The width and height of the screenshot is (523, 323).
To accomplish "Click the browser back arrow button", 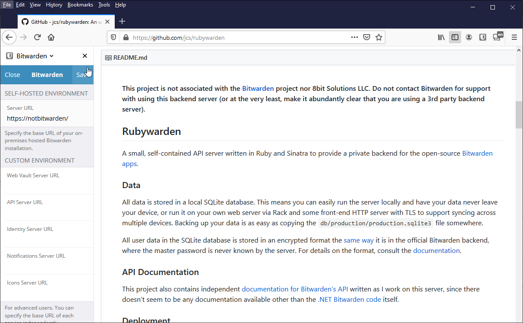I will tap(9, 37).
